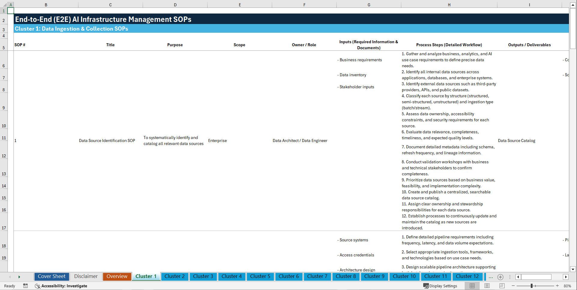Select column G header
Screen dimensions: 577x290
pyautogui.click(x=369, y=5)
